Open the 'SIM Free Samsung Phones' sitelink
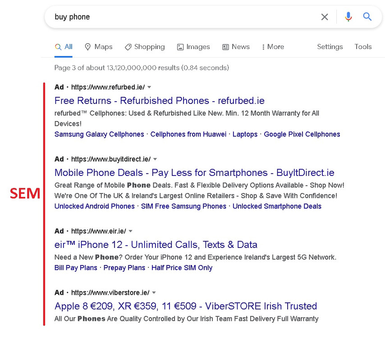This screenshot has width=385, height=360. click(183, 207)
